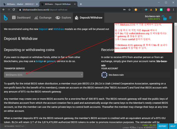This screenshot has height=129, width=177.
Task: Click the yellow hook extension icon
Action: tap(156, 10)
